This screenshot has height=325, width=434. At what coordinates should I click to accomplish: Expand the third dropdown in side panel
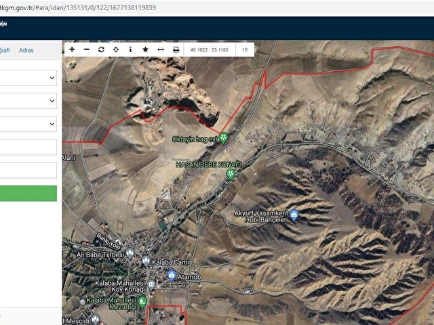click(28, 124)
